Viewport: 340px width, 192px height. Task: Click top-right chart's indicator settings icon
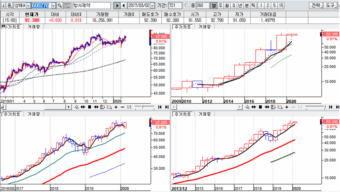[280, 107]
